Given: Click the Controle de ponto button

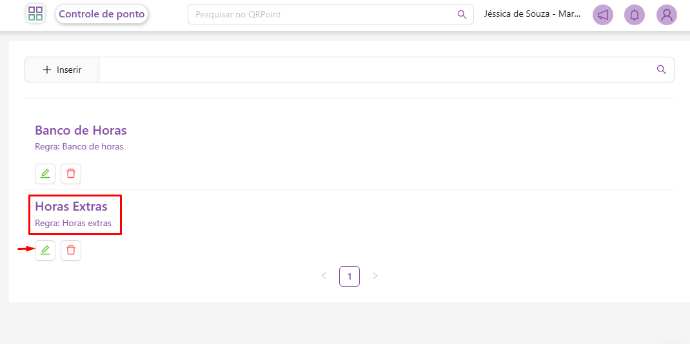Looking at the screenshot, I should [102, 14].
